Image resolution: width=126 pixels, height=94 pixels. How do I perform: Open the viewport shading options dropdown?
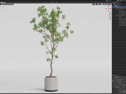[109, 4]
